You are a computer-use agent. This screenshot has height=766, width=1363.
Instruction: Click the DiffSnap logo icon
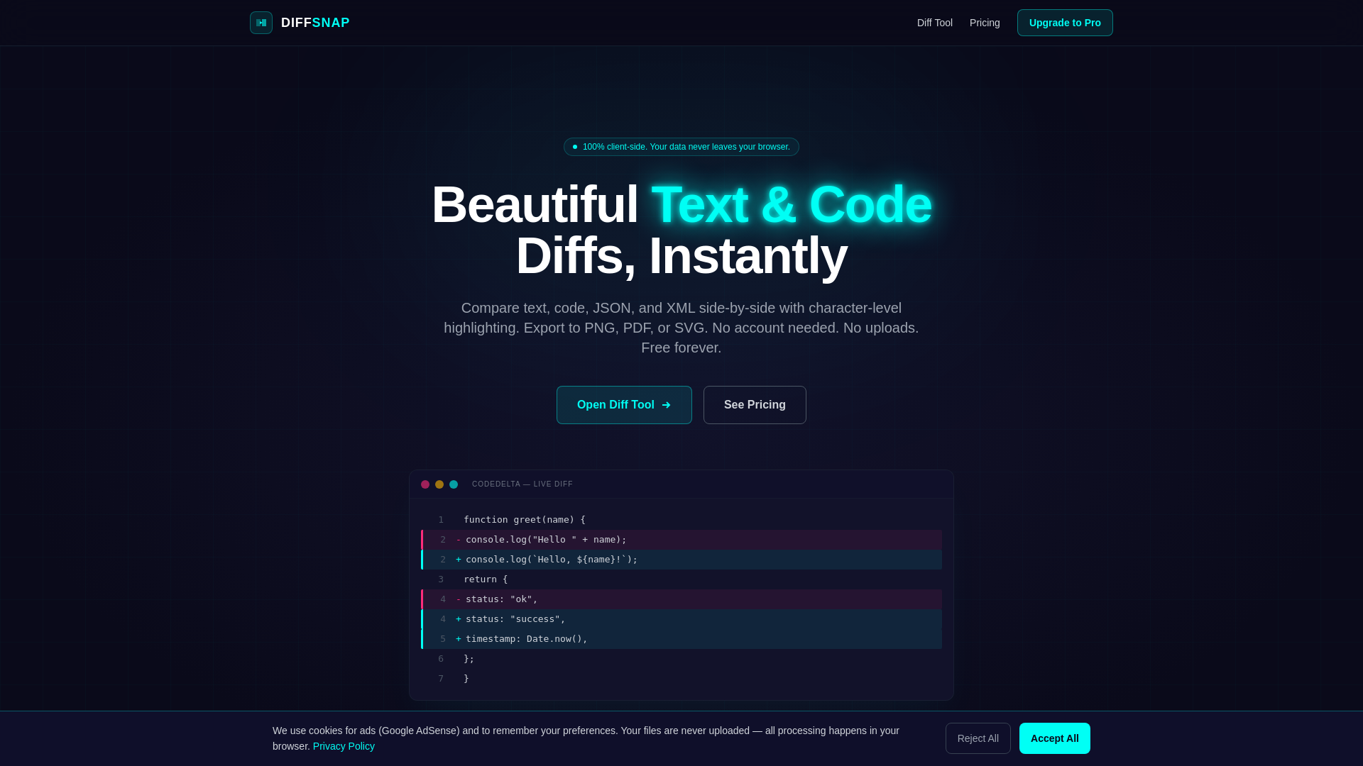[261, 23]
